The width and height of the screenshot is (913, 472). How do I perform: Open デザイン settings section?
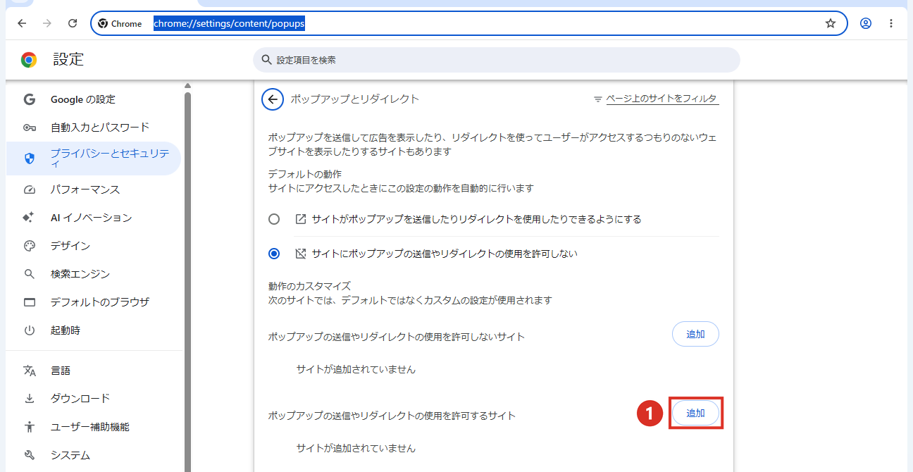coord(93,246)
